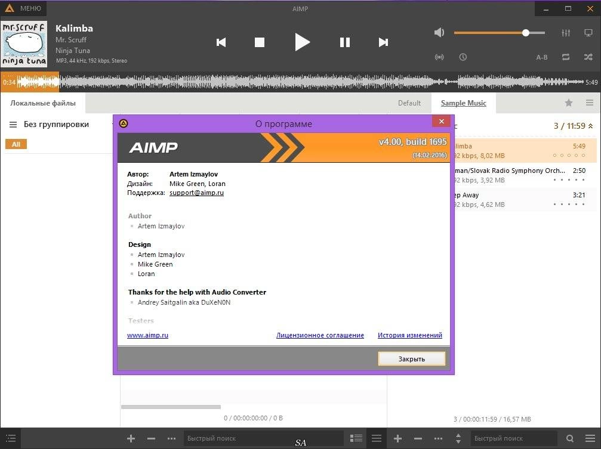
Task: Select the 5:49 track in playlist
Action: click(525, 150)
